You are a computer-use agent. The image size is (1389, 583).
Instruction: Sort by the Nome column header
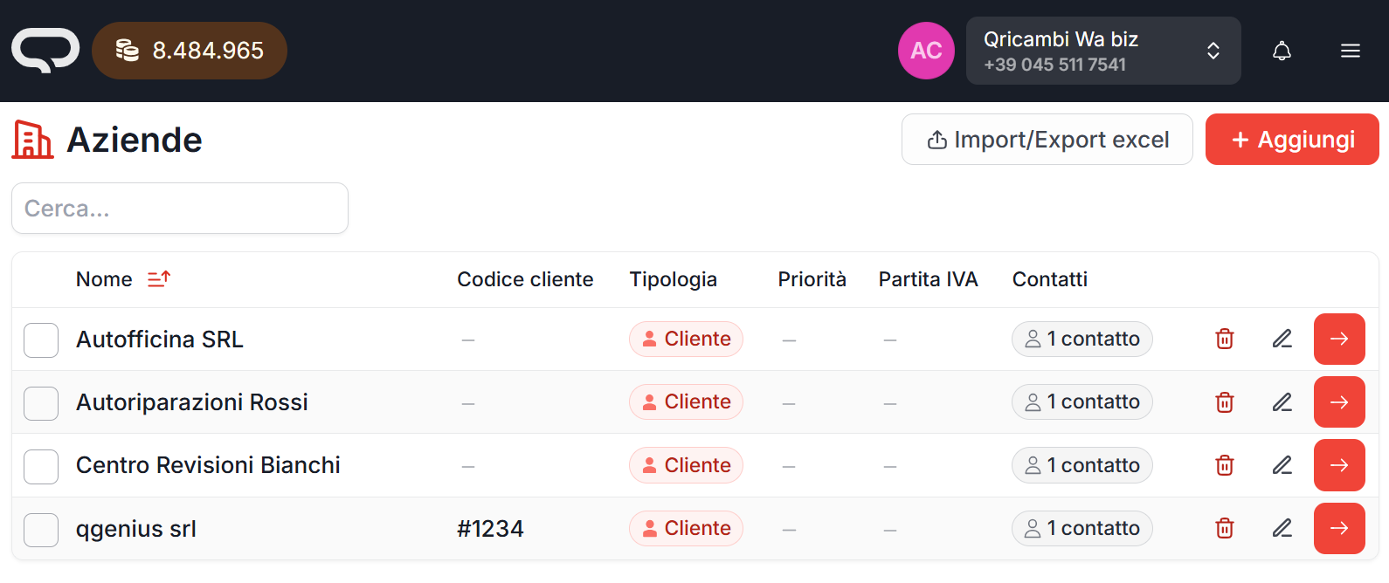click(x=104, y=279)
